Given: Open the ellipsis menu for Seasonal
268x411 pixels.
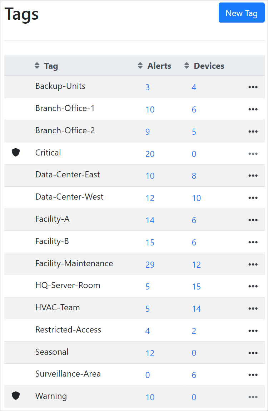Looking at the screenshot, I should 253,353.
